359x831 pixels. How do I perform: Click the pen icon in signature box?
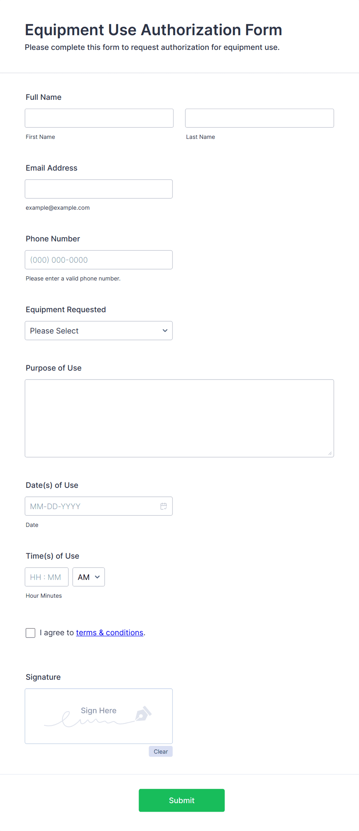pos(143,714)
